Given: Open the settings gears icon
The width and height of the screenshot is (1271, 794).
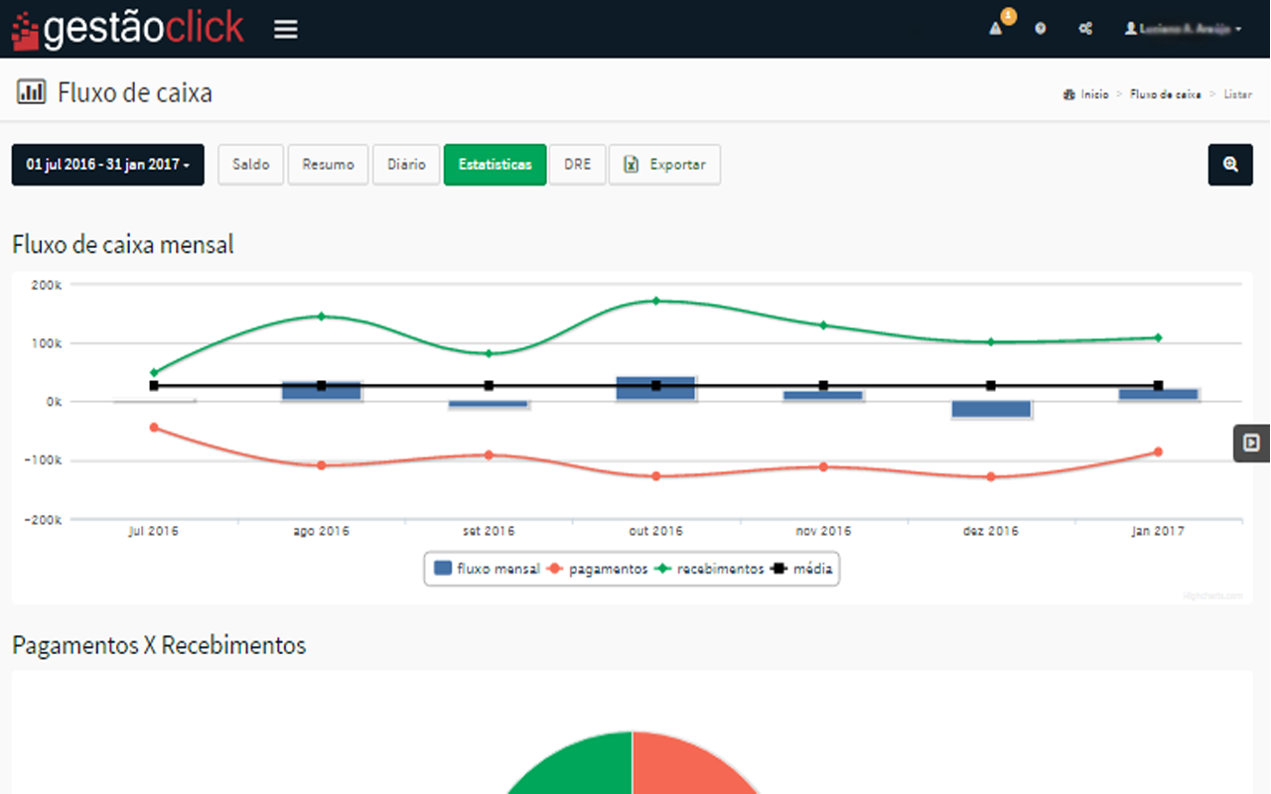Looking at the screenshot, I should 1085,29.
